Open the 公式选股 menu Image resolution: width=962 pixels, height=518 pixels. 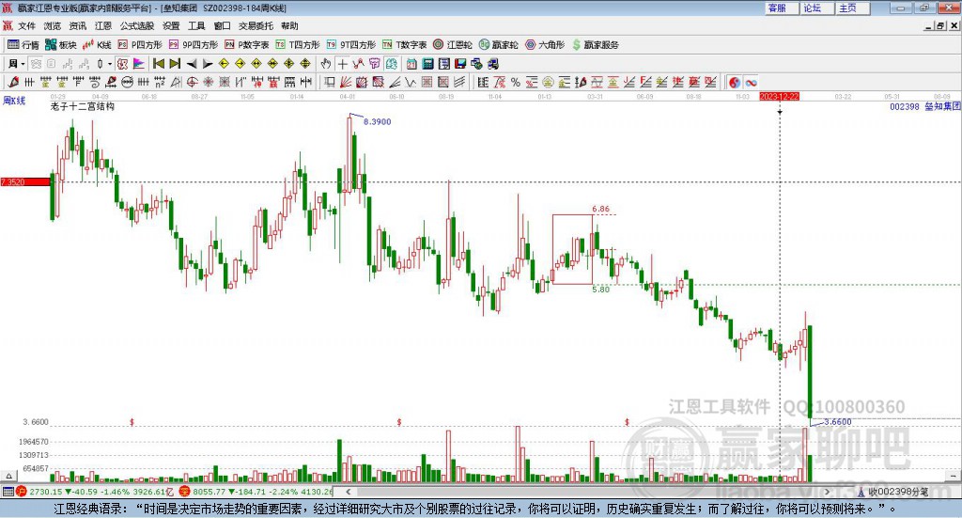(x=137, y=25)
